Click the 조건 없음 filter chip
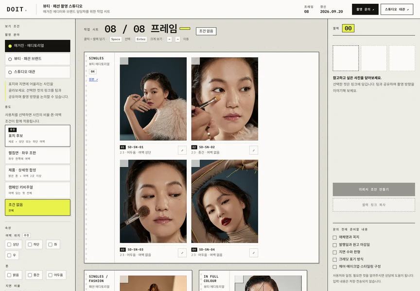Viewport: 420px width, 291px height. (x=206, y=31)
